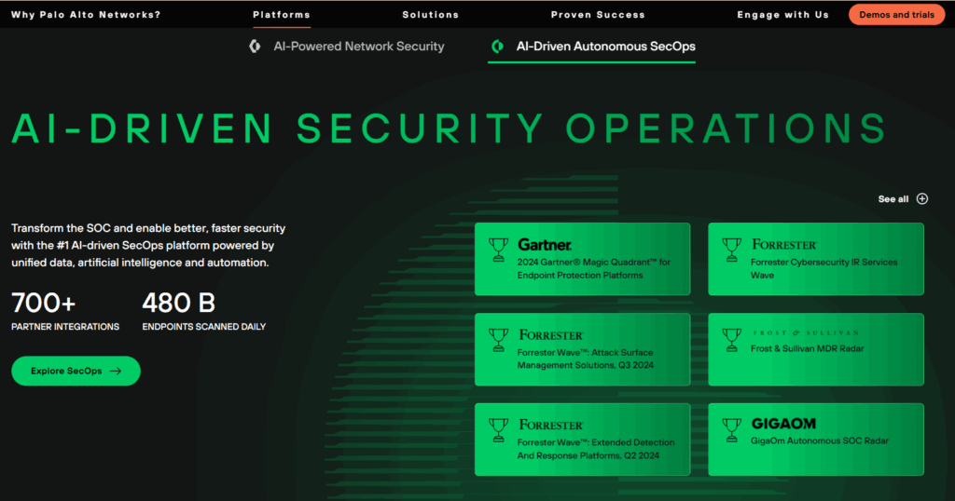Click the 480 B endpoints figure
Screen dimensions: 955x501
coord(178,303)
